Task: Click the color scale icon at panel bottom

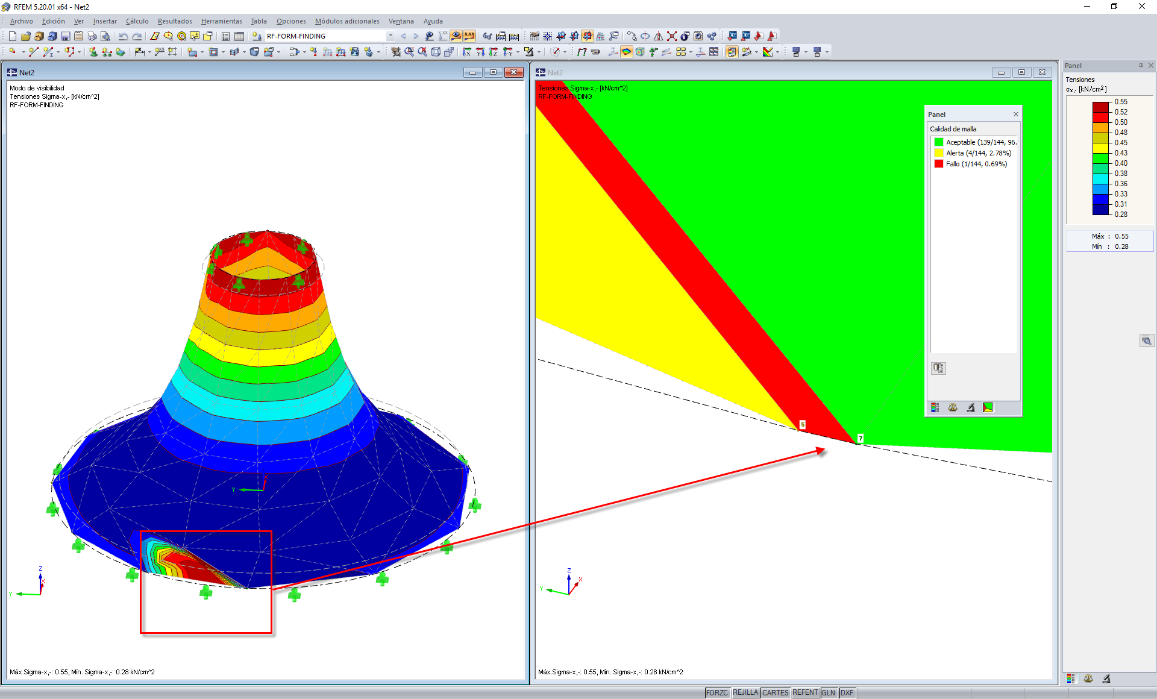Action: 1071,679
